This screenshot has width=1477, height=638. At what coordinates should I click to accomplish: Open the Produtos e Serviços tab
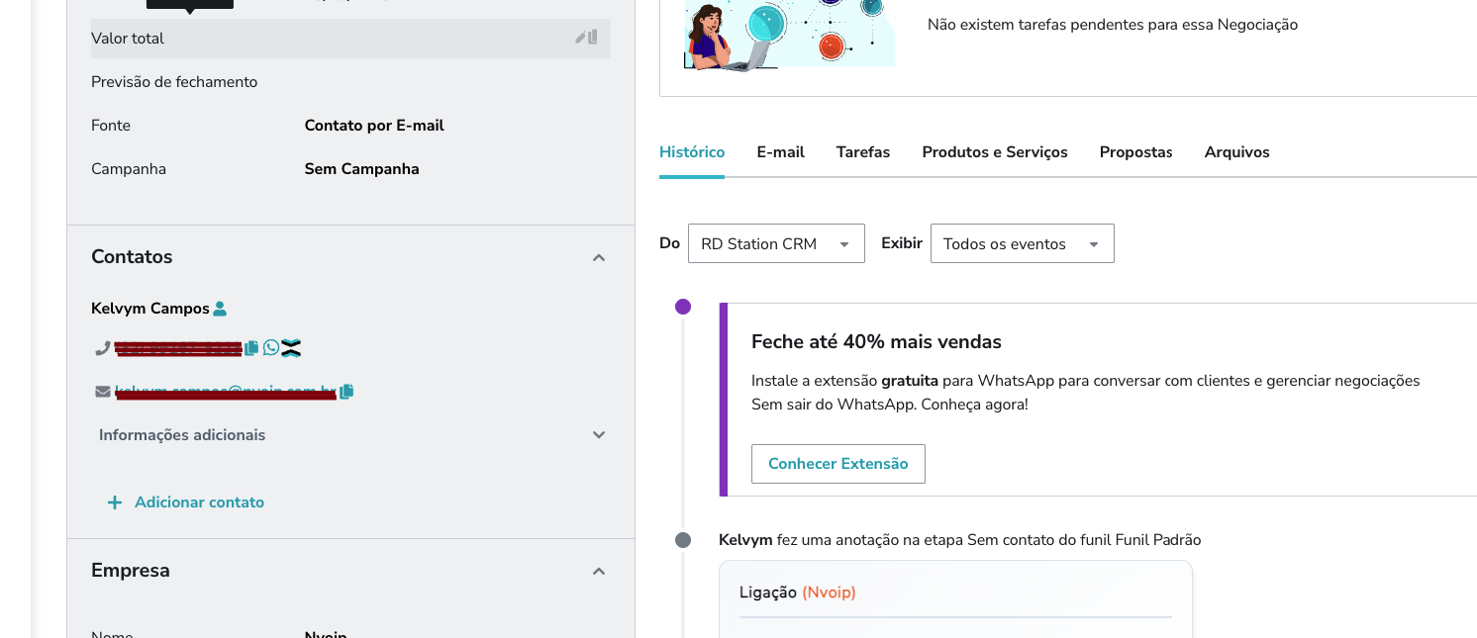994,152
